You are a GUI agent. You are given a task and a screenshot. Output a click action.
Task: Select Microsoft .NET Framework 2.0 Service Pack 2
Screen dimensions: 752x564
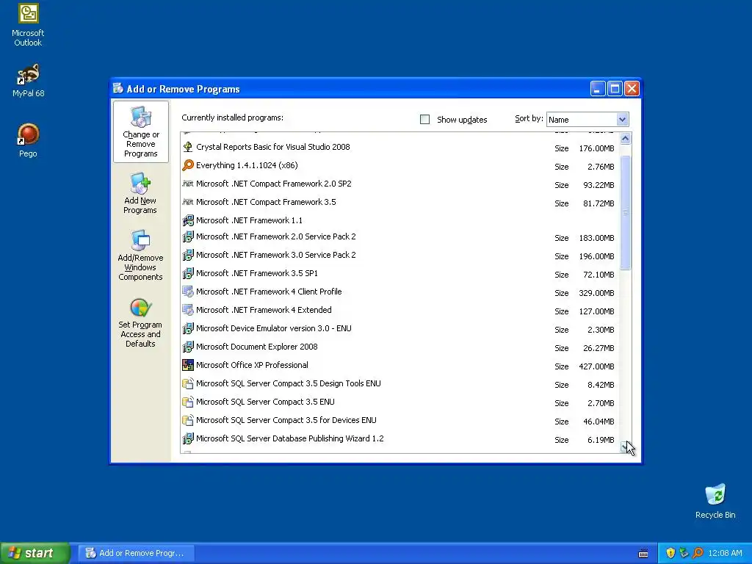coord(400,237)
